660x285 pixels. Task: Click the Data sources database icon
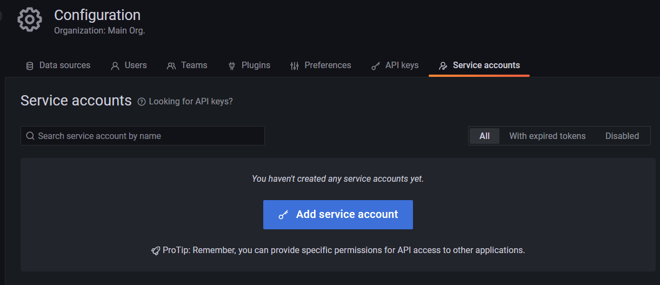[x=30, y=66]
